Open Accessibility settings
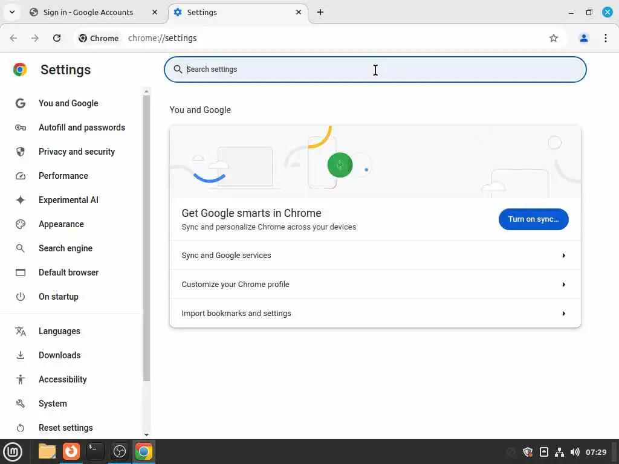Image resolution: width=619 pixels, height=464 pixels. click(x=63, y=379)
